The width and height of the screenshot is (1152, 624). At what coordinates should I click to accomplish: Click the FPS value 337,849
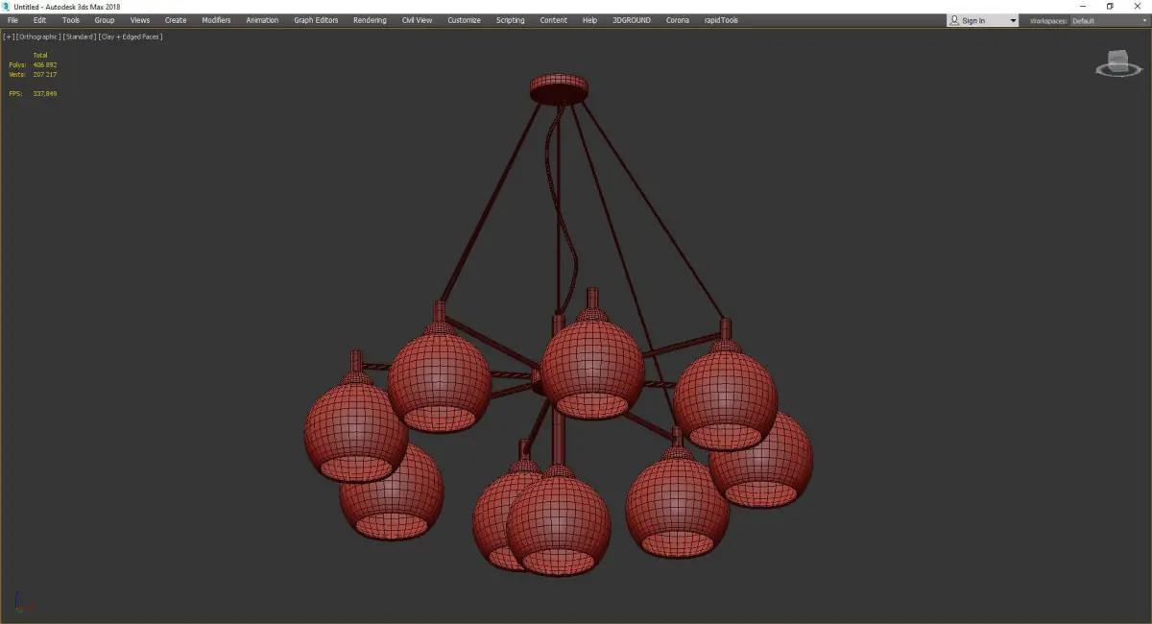coord(44,93)
